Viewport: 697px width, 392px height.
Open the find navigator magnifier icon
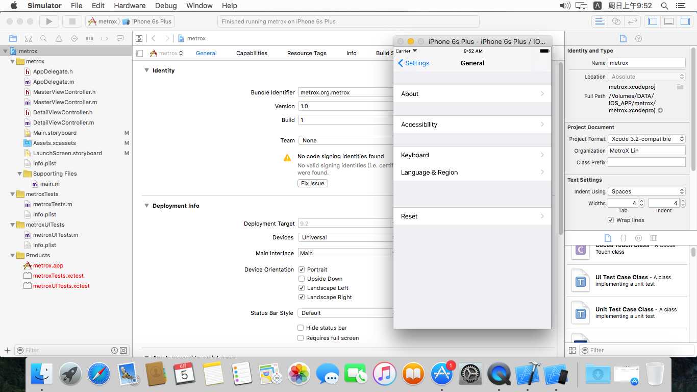pyautogui.click(x=43, y=38)
